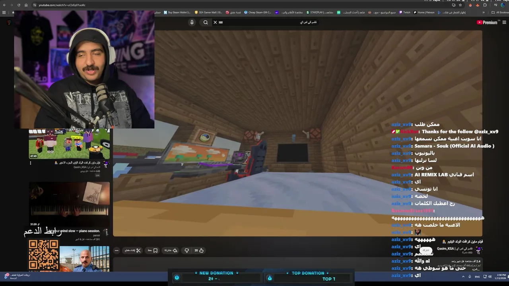509x286 pixels.
Task: Open the prison guard video thumbnail
Action: 84,259
